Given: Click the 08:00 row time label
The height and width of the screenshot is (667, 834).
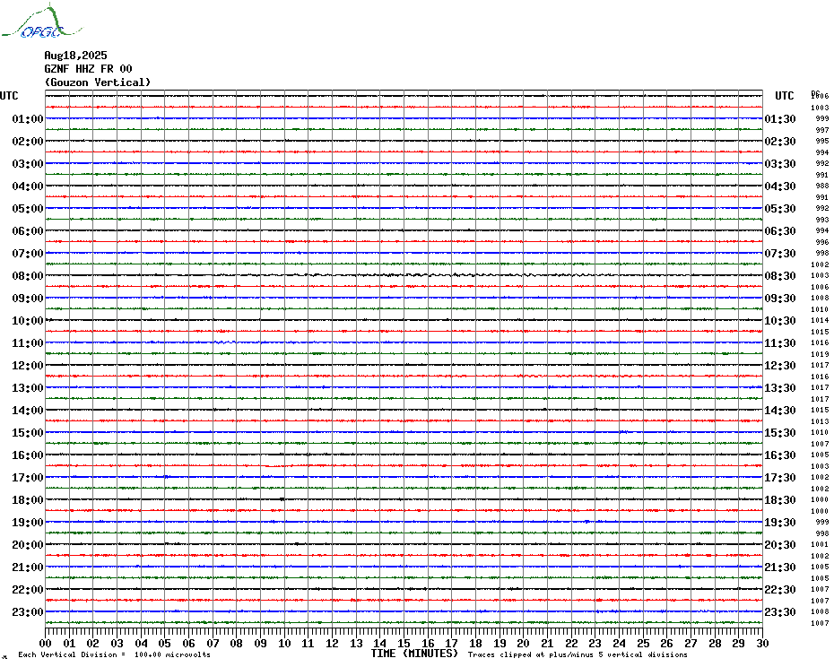Looking at the screenshot, I should tap(28, 276).
